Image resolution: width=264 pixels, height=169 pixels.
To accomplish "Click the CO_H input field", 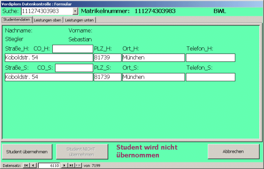I will [73, 49].
